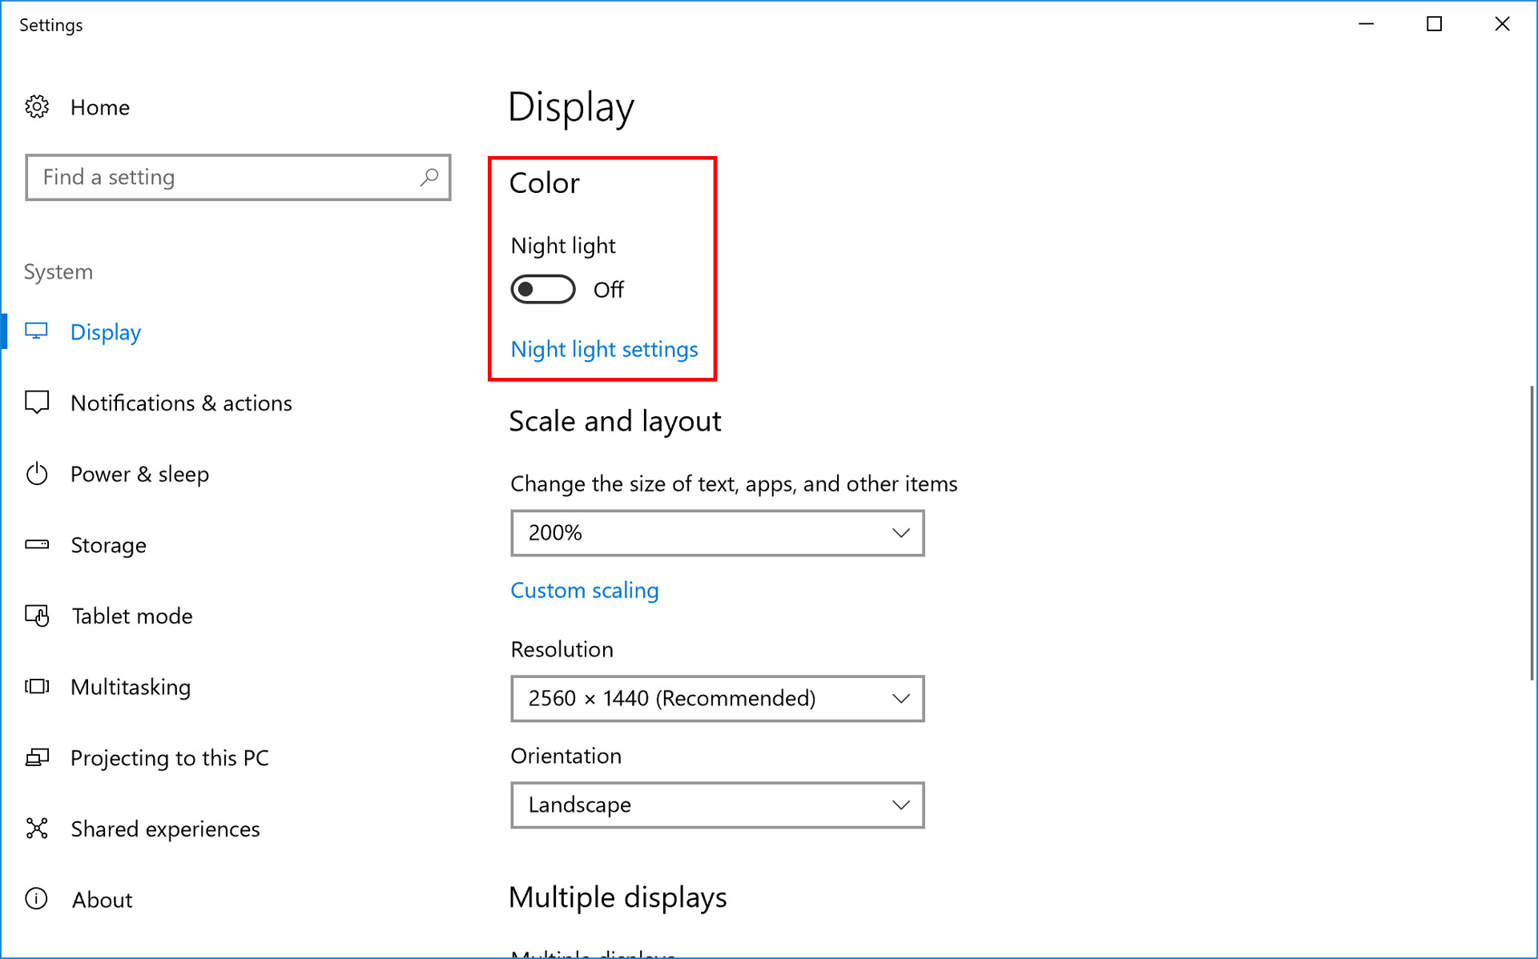Select Notifications & actions menu item

(x=180, y=402)
